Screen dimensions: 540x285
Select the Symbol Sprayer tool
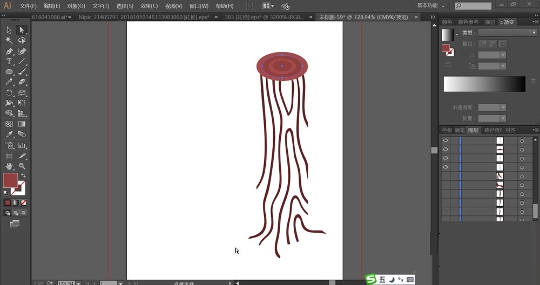[x=9, y=145]
